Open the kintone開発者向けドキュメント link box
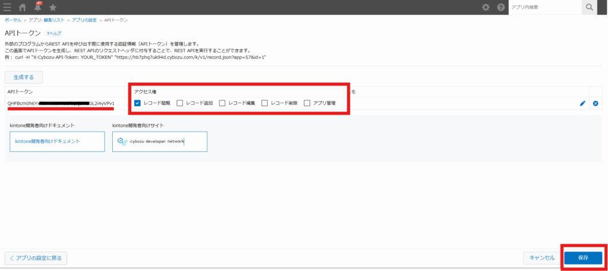This screenshot has width=608, height=271. click(58, 142)
